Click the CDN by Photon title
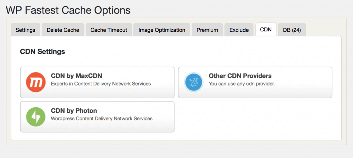The image size is (353, 158). point(74,111)
